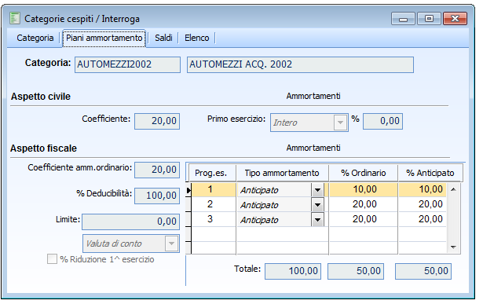Minimize the Categorie cespiti window
Screen dimensions: 483x304
[x=403, y=19]
